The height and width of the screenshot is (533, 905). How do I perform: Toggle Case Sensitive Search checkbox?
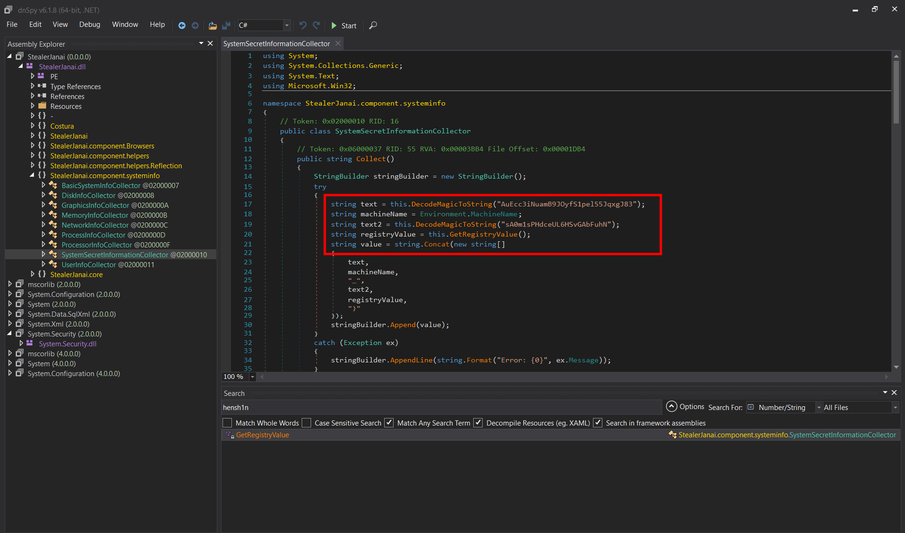(x=307, y=423)
